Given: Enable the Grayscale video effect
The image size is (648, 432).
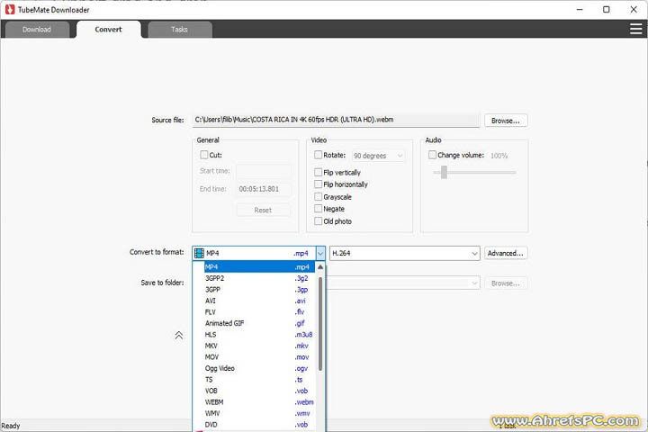Looking at the screenshot, I should [318, 196].
